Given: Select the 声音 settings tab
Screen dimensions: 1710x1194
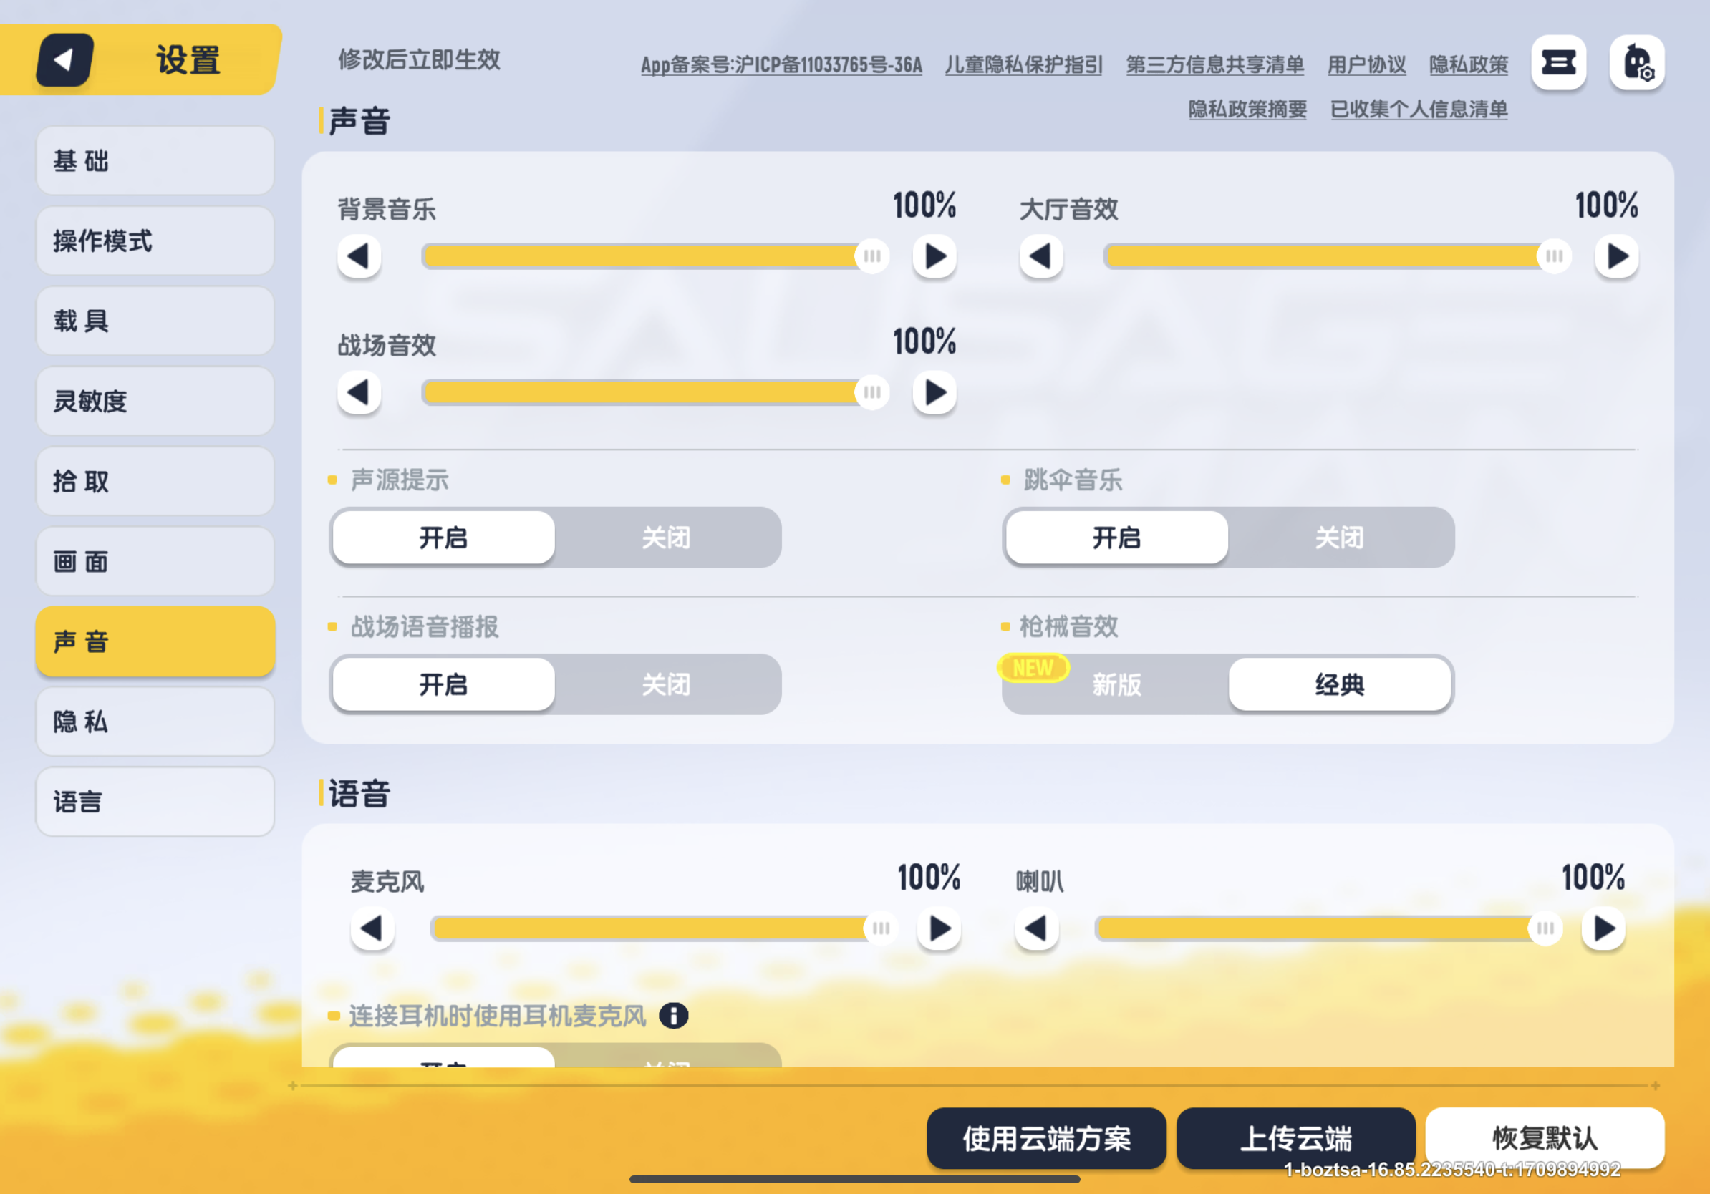Looking at the screenshot, I should pos(155,641).
